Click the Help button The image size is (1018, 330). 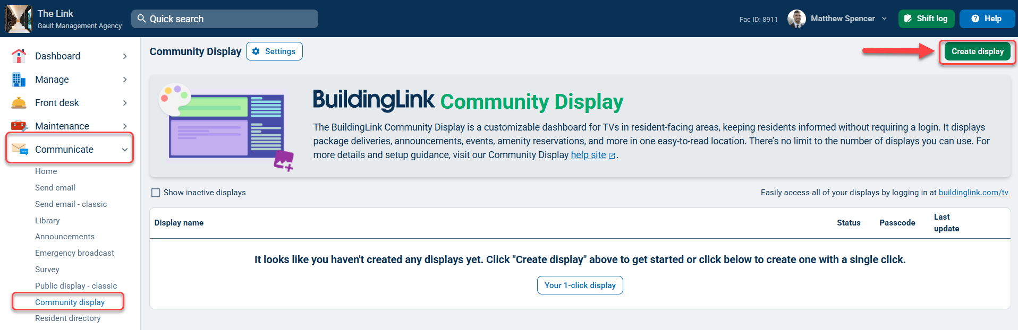coord(987,19)
